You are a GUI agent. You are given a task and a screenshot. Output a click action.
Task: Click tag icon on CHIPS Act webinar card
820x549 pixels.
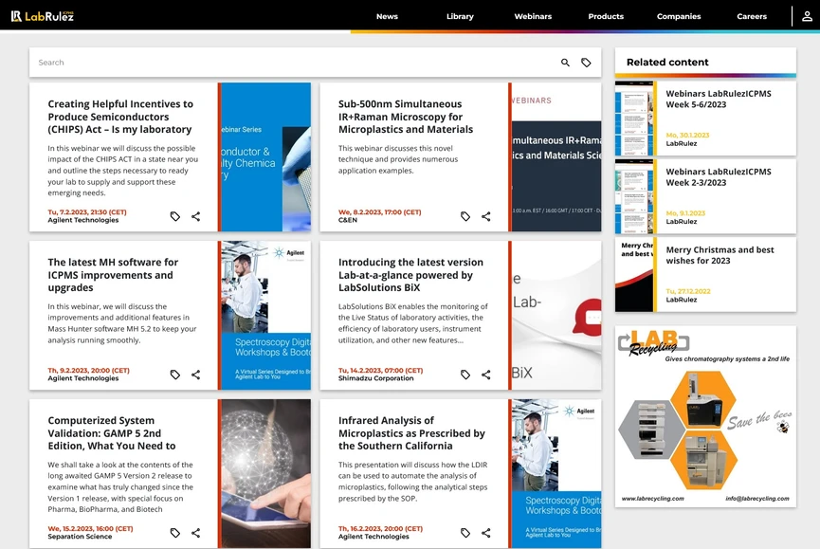pyautogui.click(x=175, y=216)
